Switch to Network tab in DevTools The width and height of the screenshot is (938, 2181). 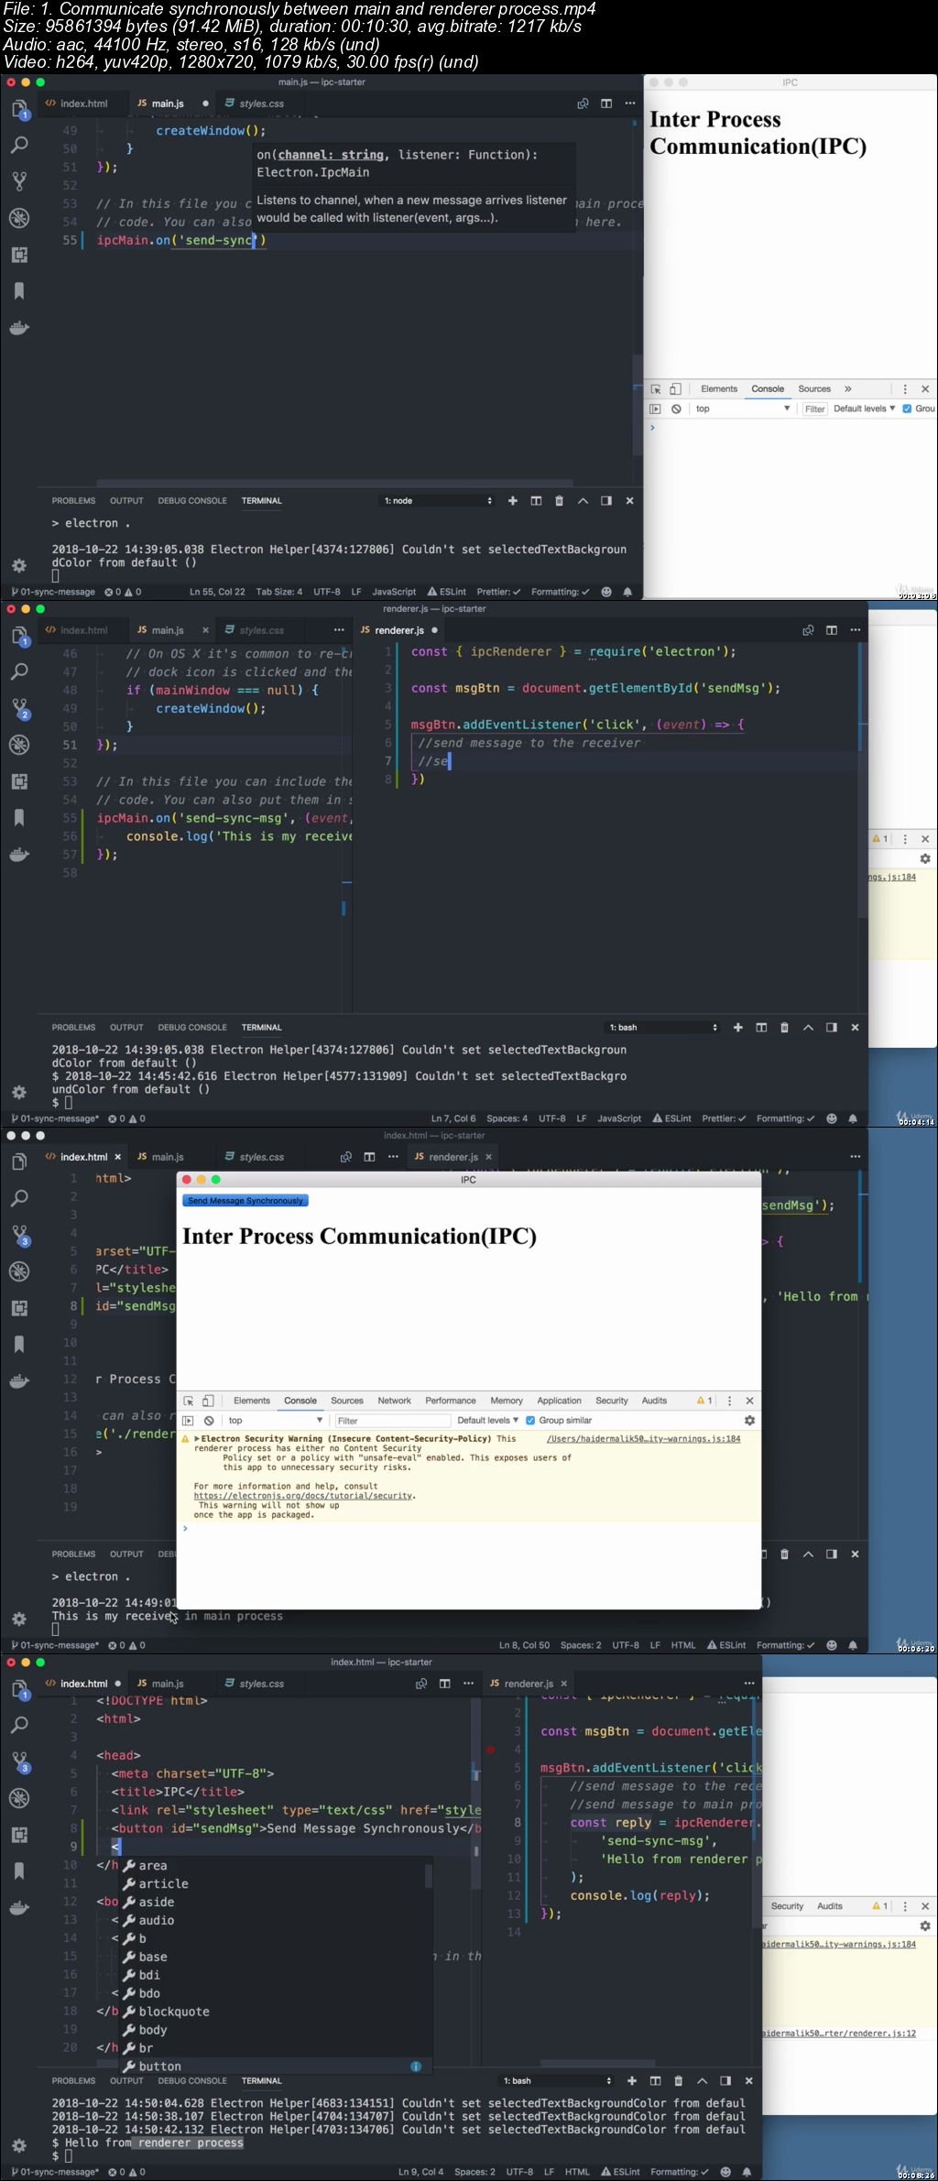(x=394, y=1401)
